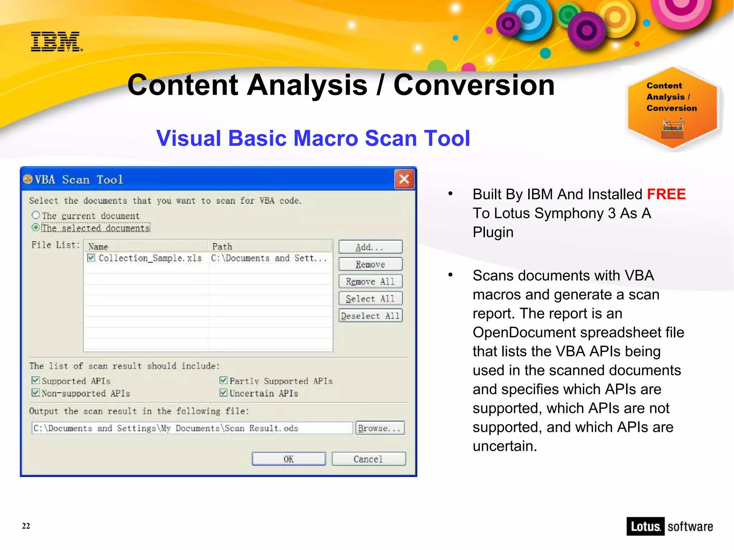The width and height of the screenshot is (734, 550).
Task: Disable Partly Supported APIs checkbox
Action: click(223, 381)
